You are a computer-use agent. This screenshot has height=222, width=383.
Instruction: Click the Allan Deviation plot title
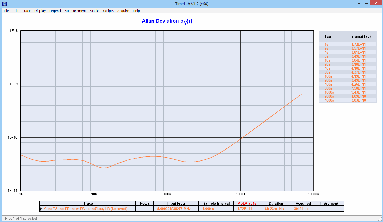167,21
